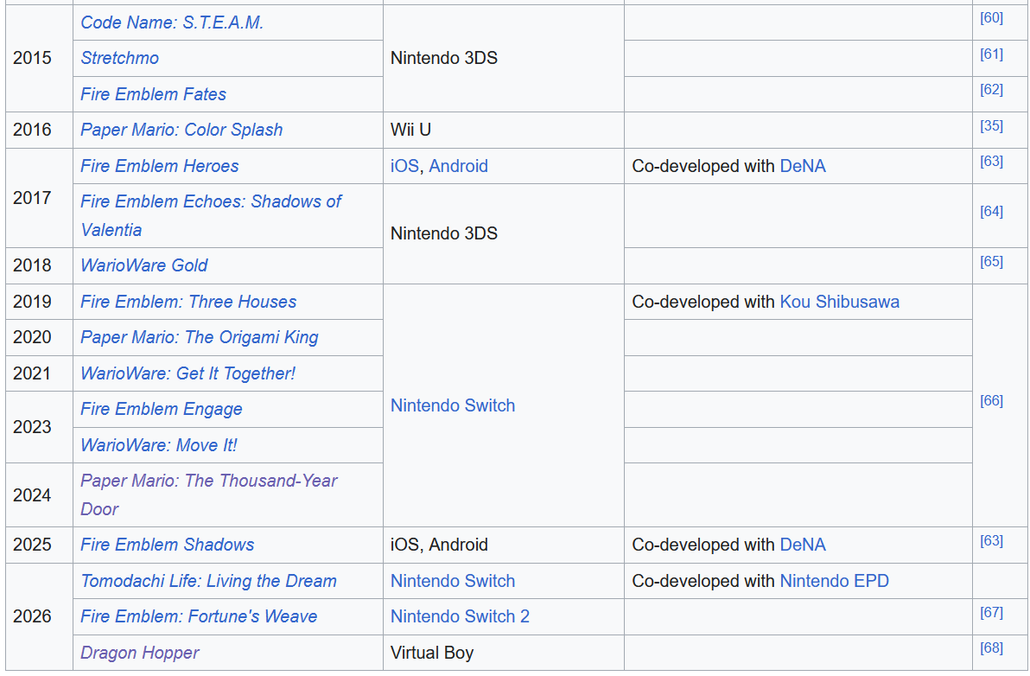This screenshot has width=1030, height=676.
Task: Open Paper Mario: The Origami King link
Action: point(199,337)
